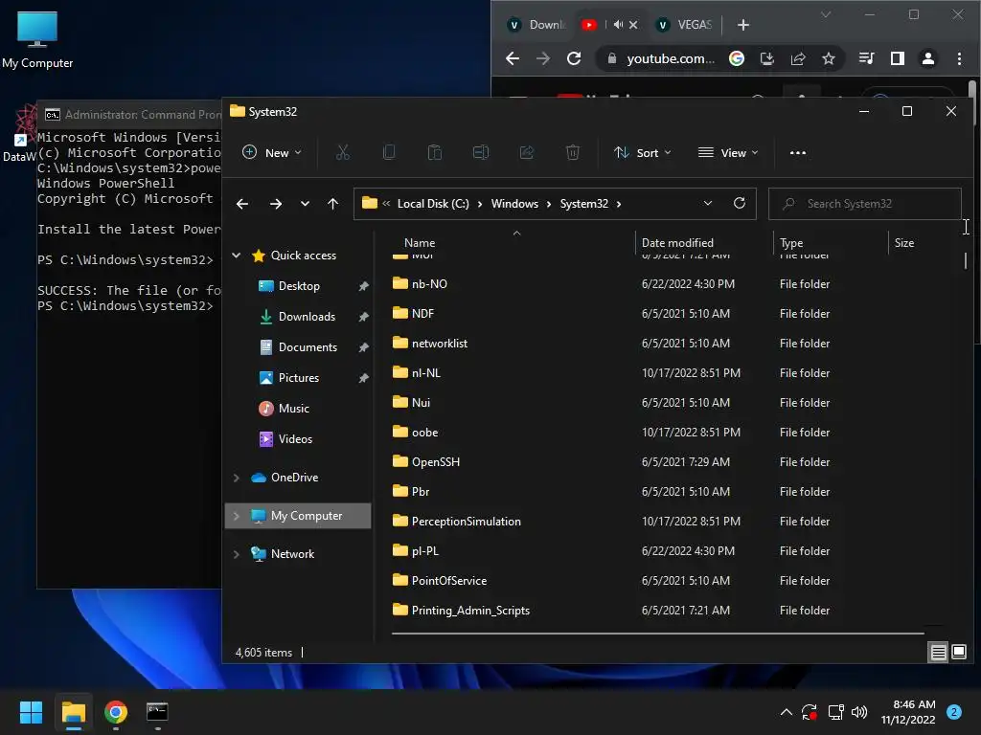The image size is (981, 735).
Task: Open a new tab in Chrome
Action: point(743,24)
